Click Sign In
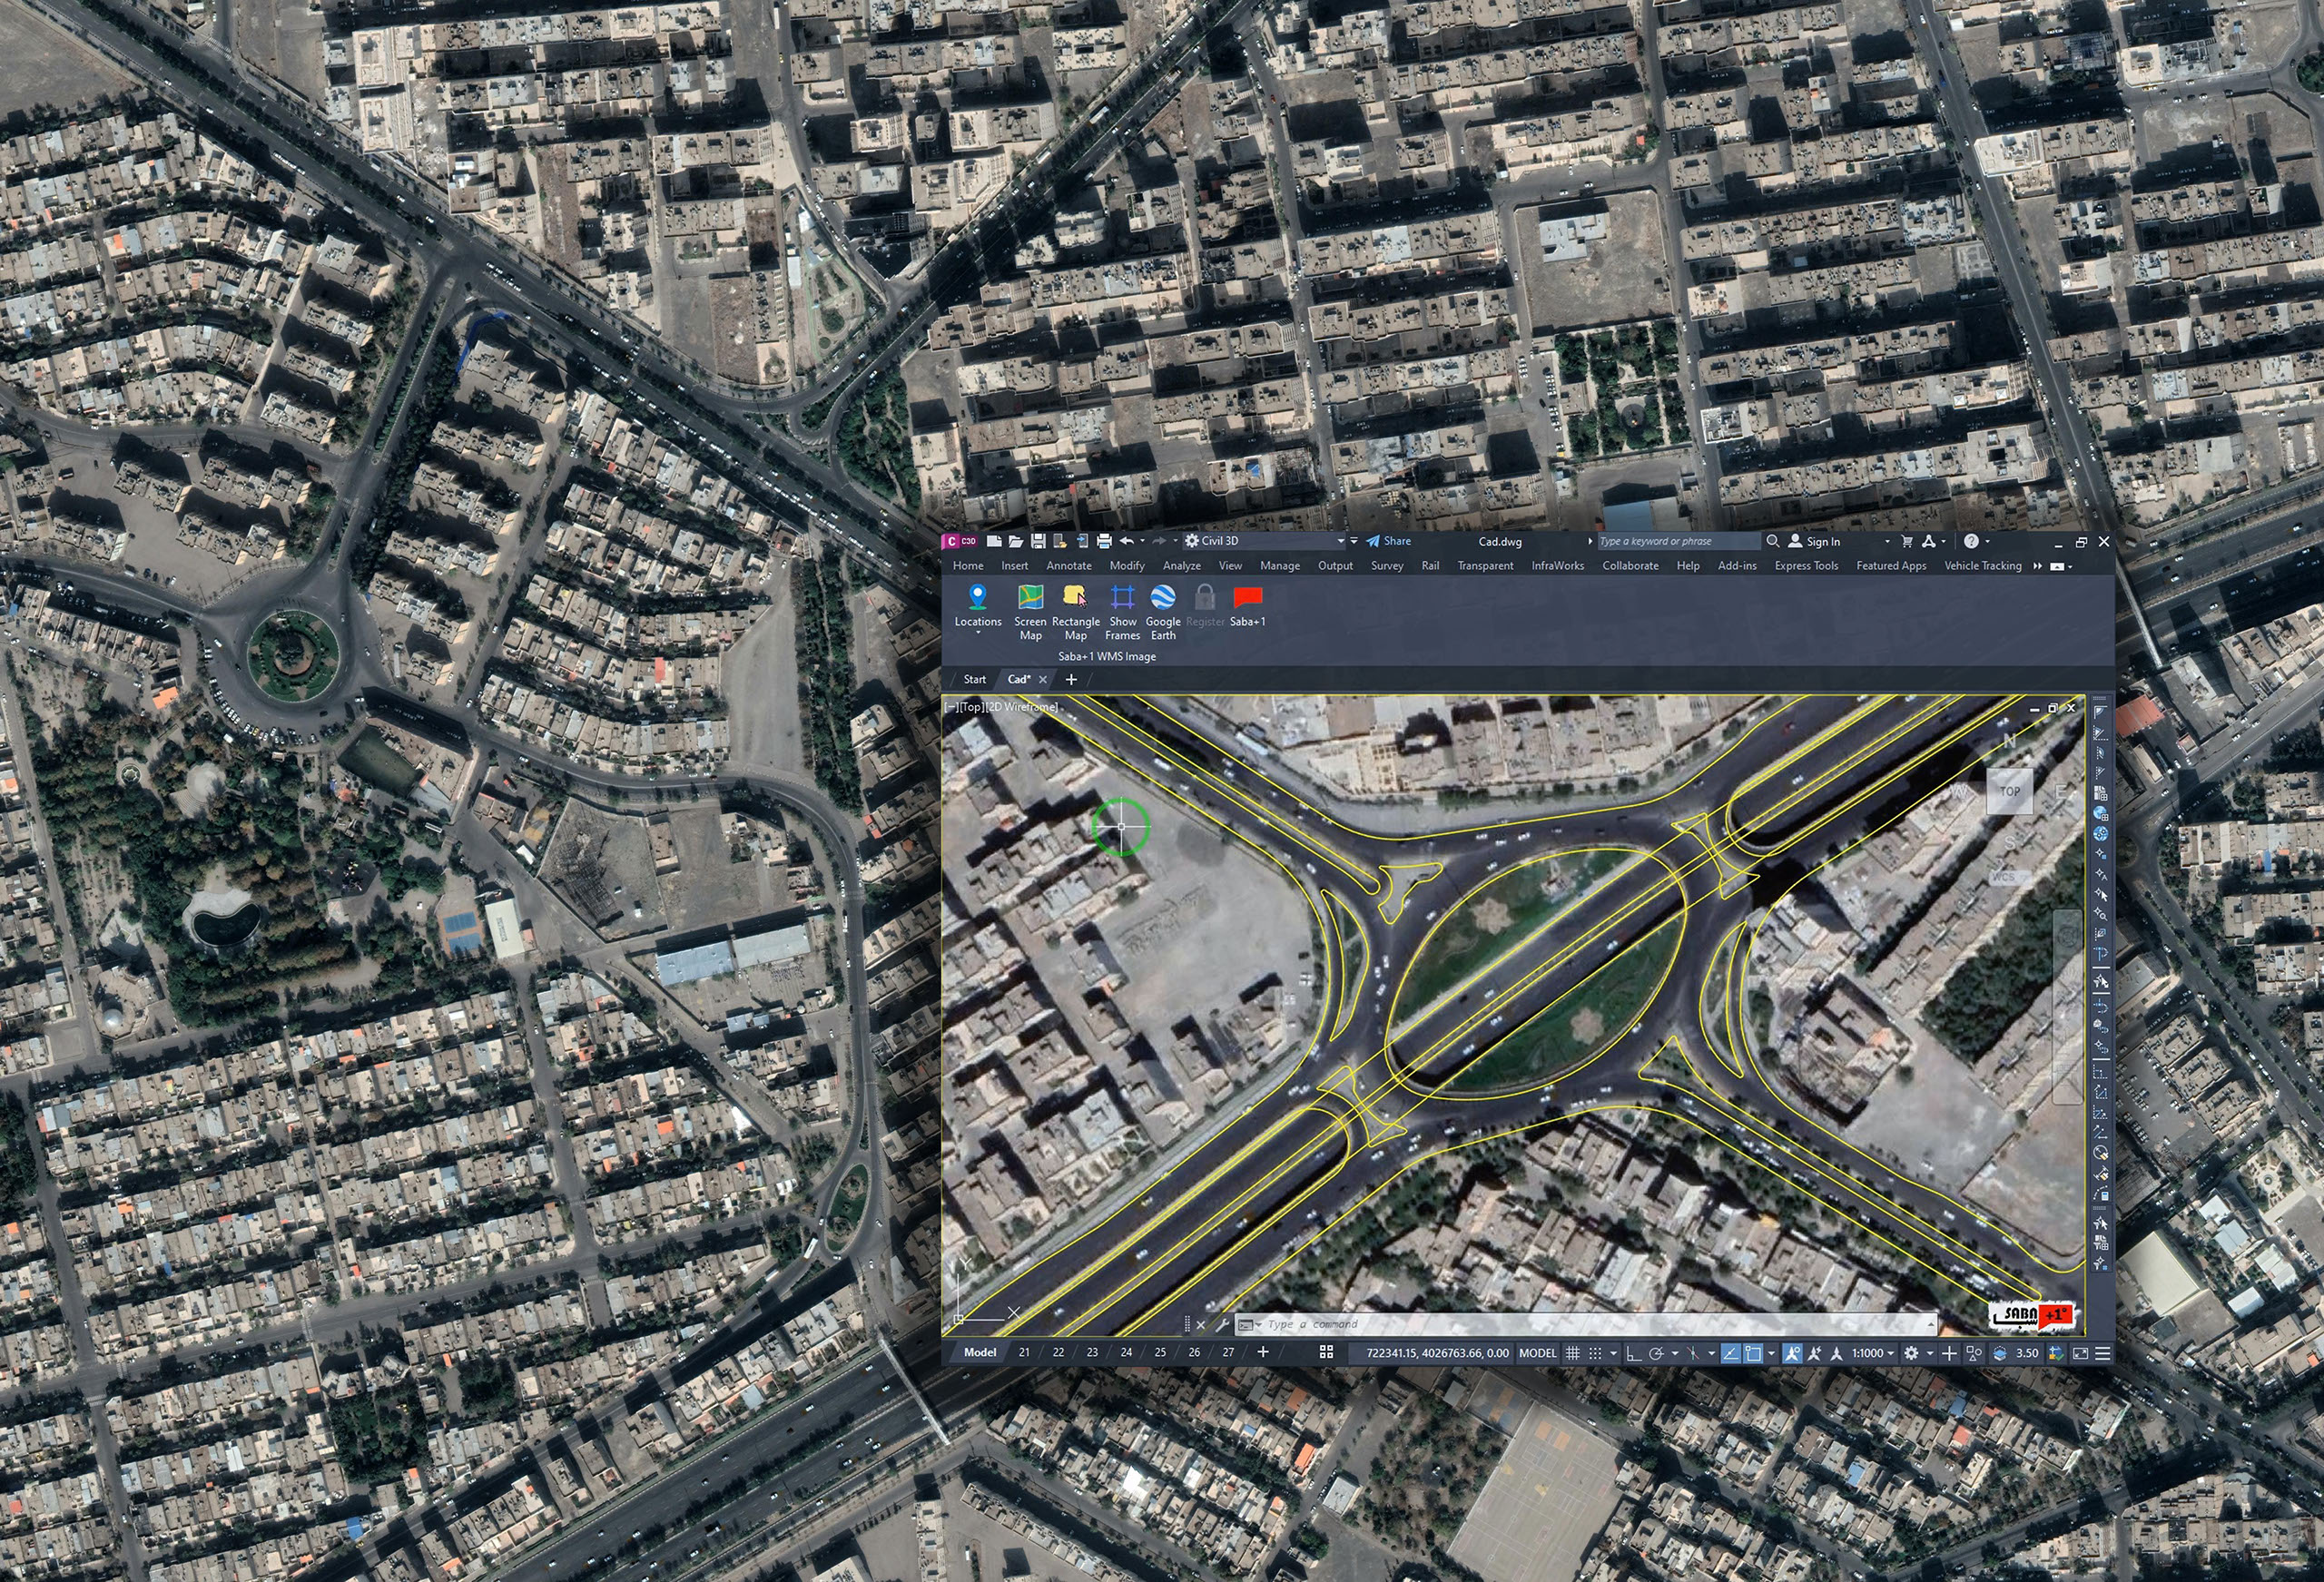Viewport: 2324px width, 1582px height. 1822,541
